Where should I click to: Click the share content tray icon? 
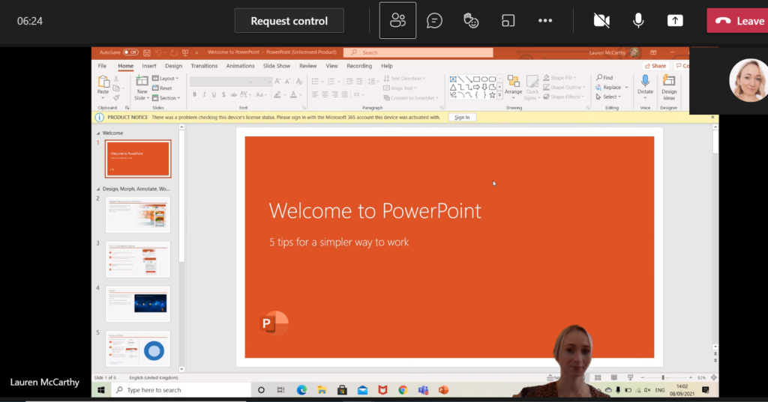coord(675,21)
